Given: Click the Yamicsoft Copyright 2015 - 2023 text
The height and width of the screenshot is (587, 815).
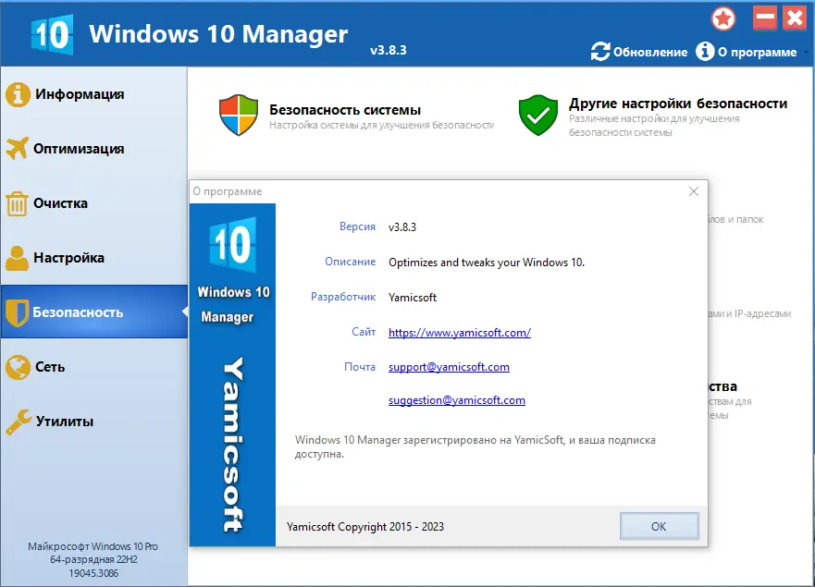Looking at the screenshot, I should coord(365,527).
